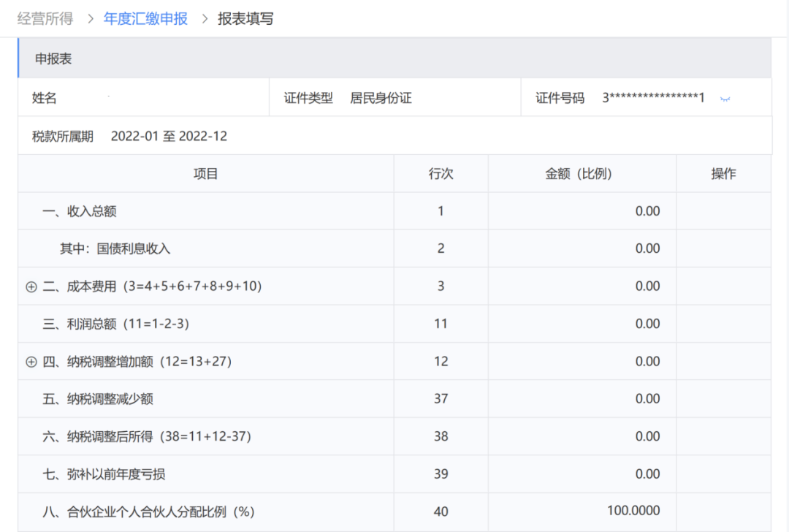Reveal the masked 证件号码 with the eye icon

pos(725,99)
